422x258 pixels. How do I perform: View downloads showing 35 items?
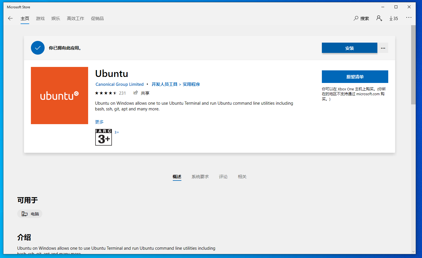point(393,18)
